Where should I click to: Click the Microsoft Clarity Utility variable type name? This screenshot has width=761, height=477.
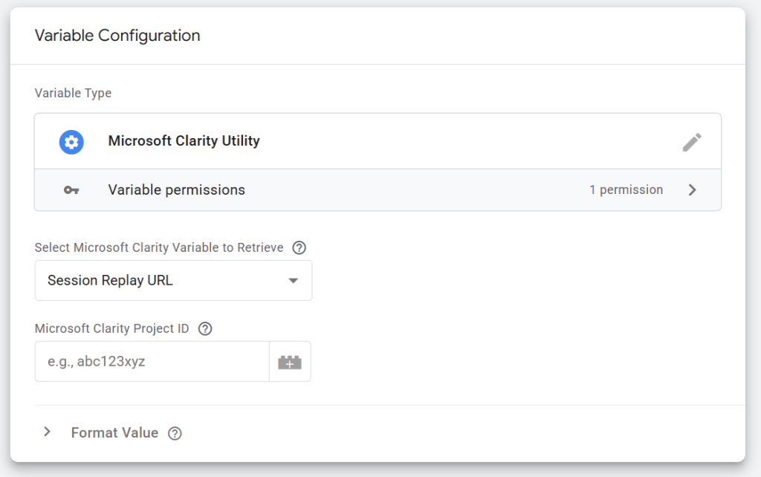184,140
